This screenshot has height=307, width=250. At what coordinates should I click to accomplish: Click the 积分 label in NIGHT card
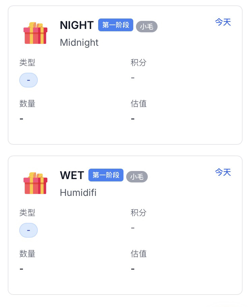[x=139, y=63]
